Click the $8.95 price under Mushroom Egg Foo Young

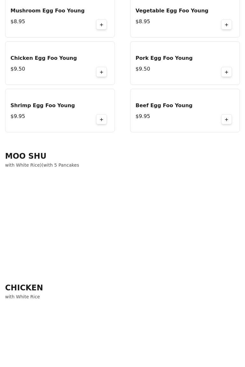tap(18, 22)
